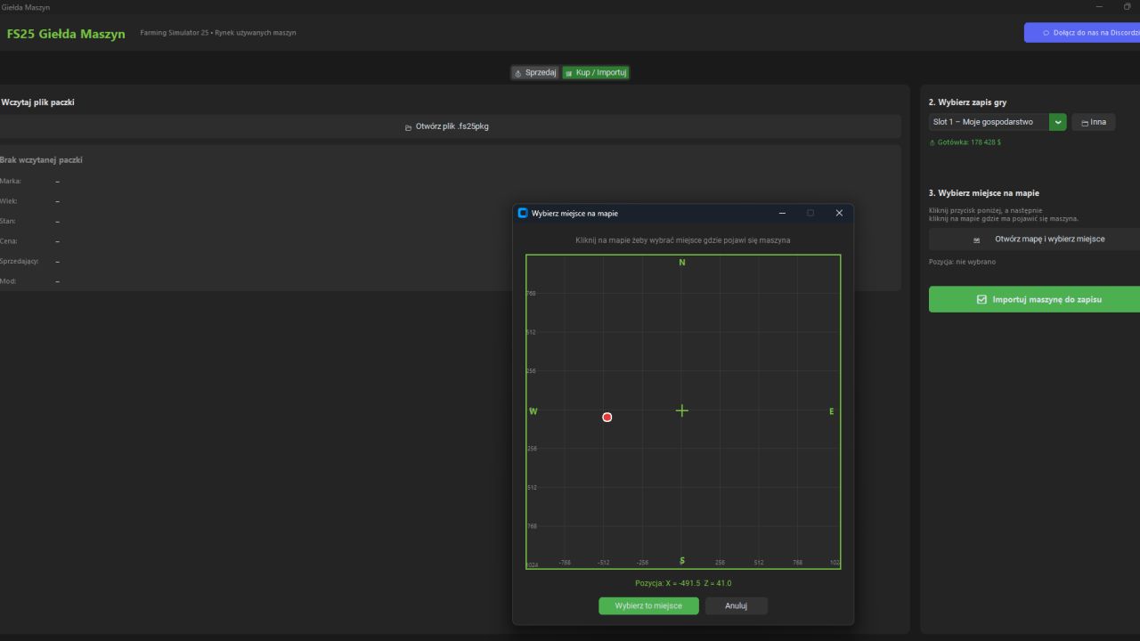1140x641 pixels.
Task: Switch to the Sprzedaj tab
Action: [x=535, y=73]
